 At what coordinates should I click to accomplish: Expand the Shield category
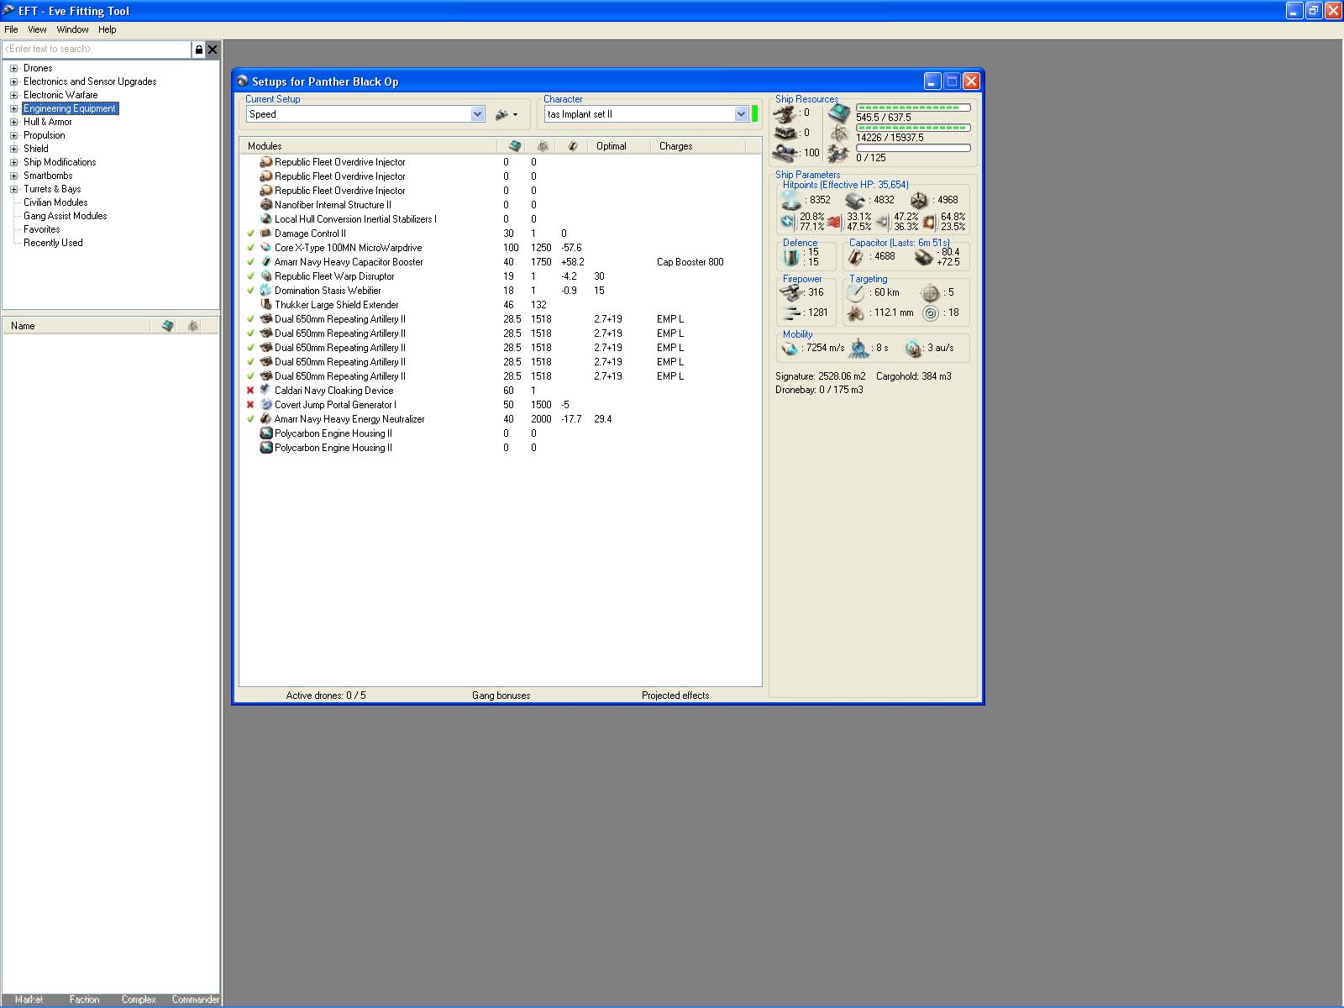(13, 149)
